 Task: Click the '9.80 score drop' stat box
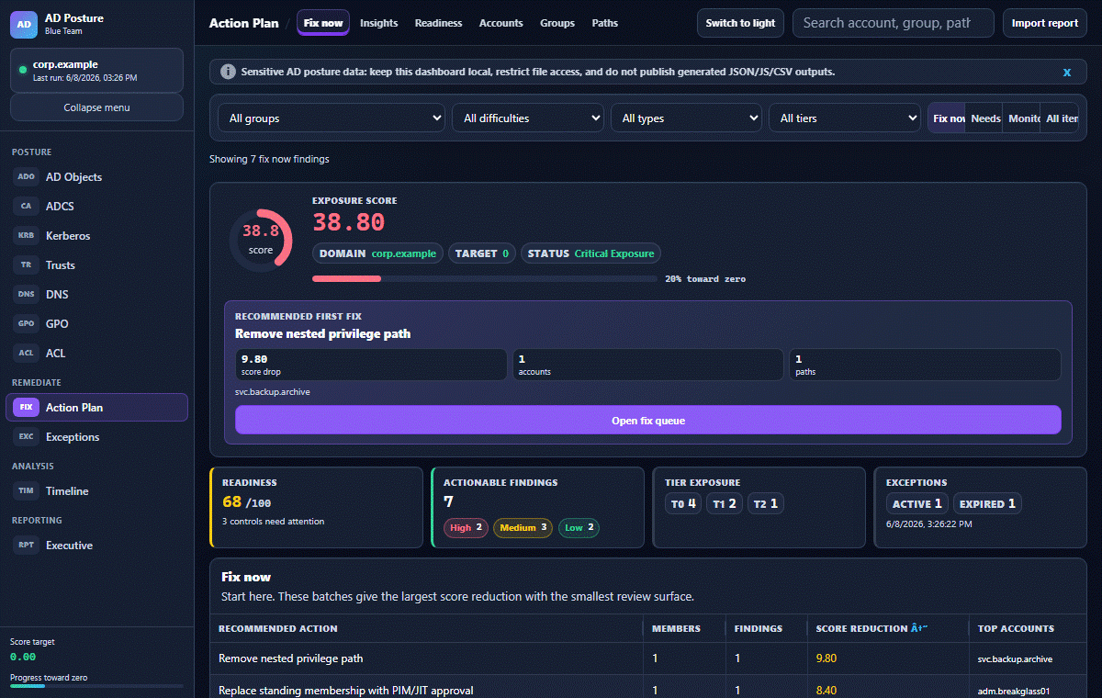coord(371,365)
